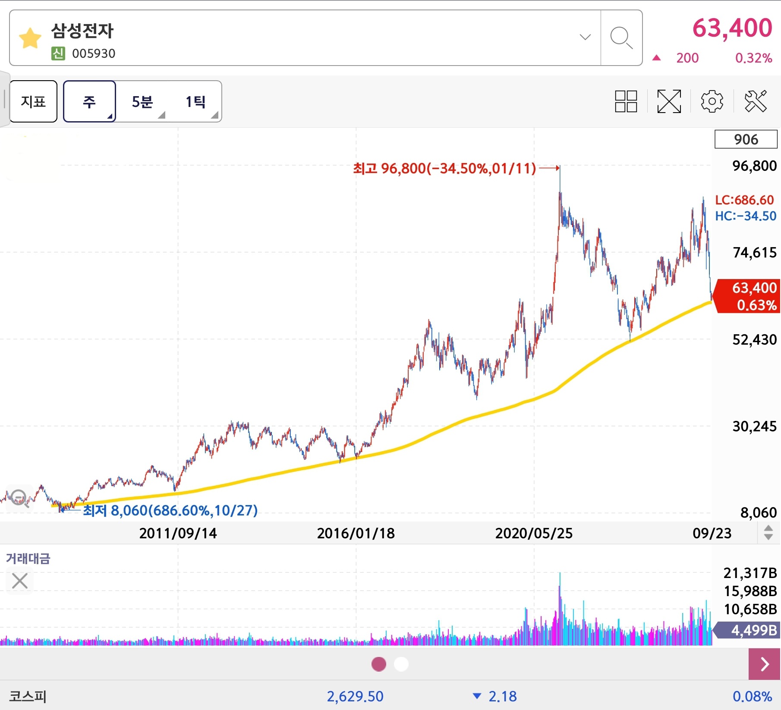
Task: Tap the 21,317B volume axis label
Action: pos(750,573)
